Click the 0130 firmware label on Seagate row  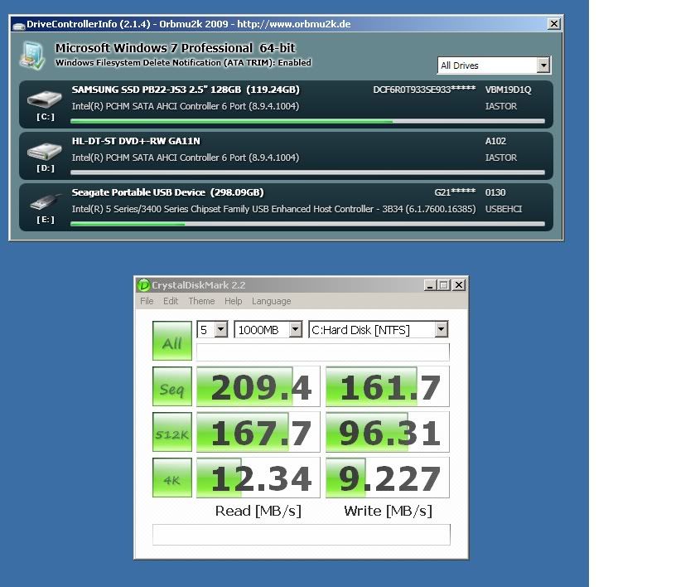[495, 192]
